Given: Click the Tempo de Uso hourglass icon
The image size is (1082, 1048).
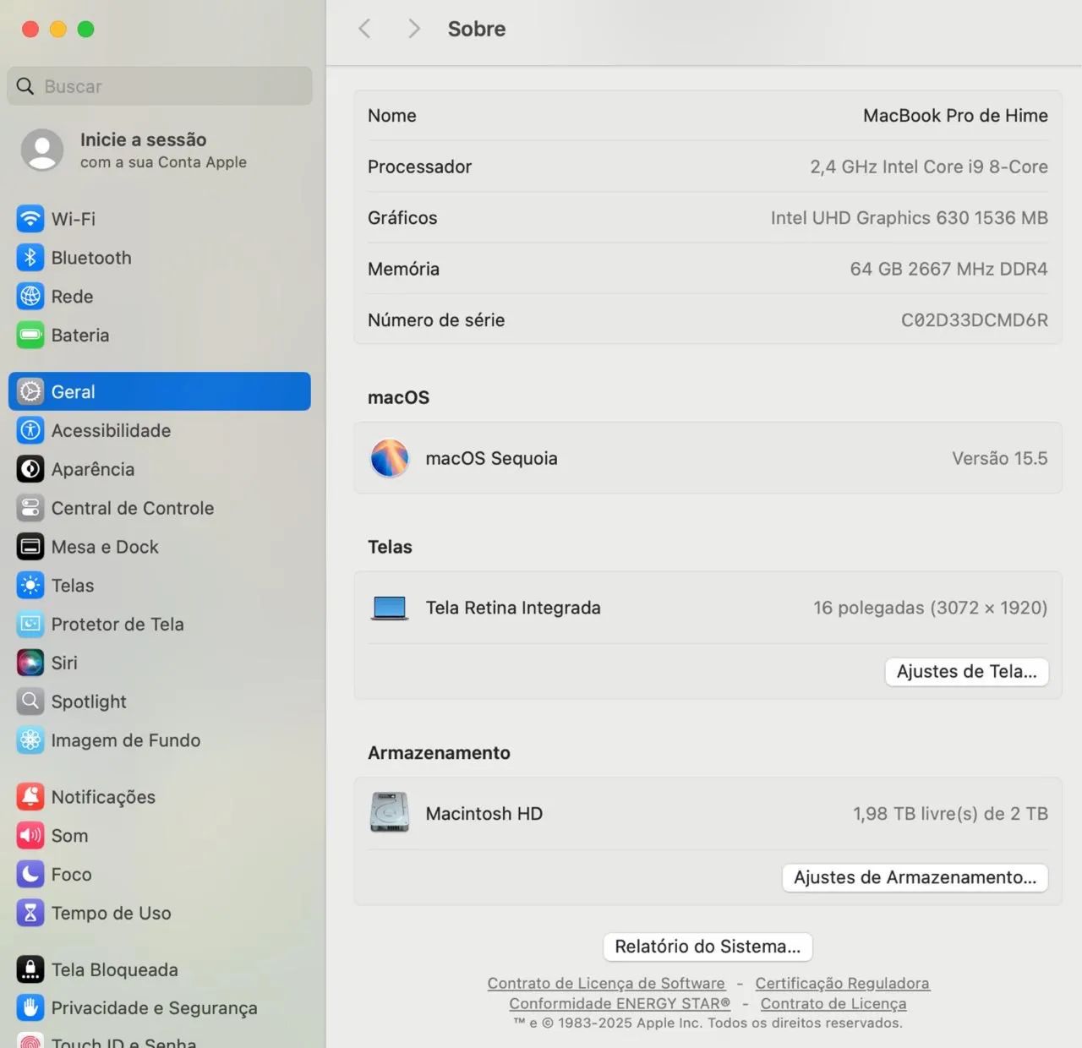Looking at the screenshot, I should pos(30,913).
